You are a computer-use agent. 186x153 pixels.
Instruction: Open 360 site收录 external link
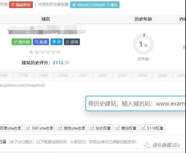(x=40, y=128)
